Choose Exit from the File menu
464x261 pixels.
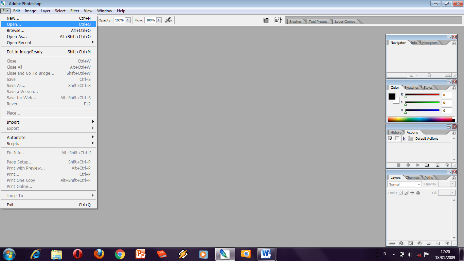pos(49,205)
